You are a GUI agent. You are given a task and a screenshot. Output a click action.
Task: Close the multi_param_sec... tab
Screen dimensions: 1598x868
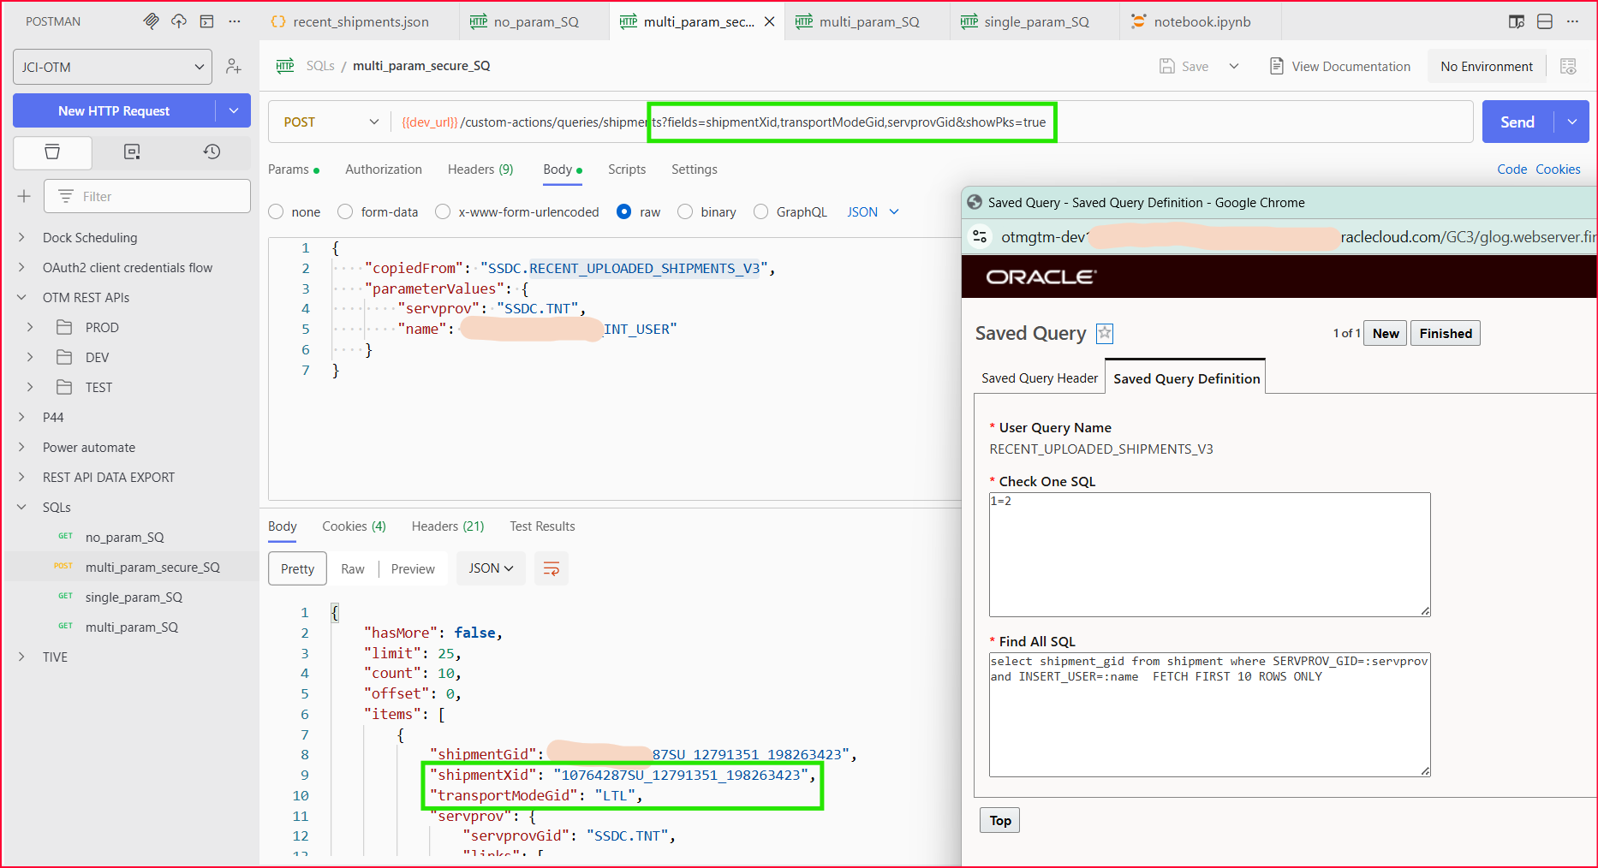[769, 21]
